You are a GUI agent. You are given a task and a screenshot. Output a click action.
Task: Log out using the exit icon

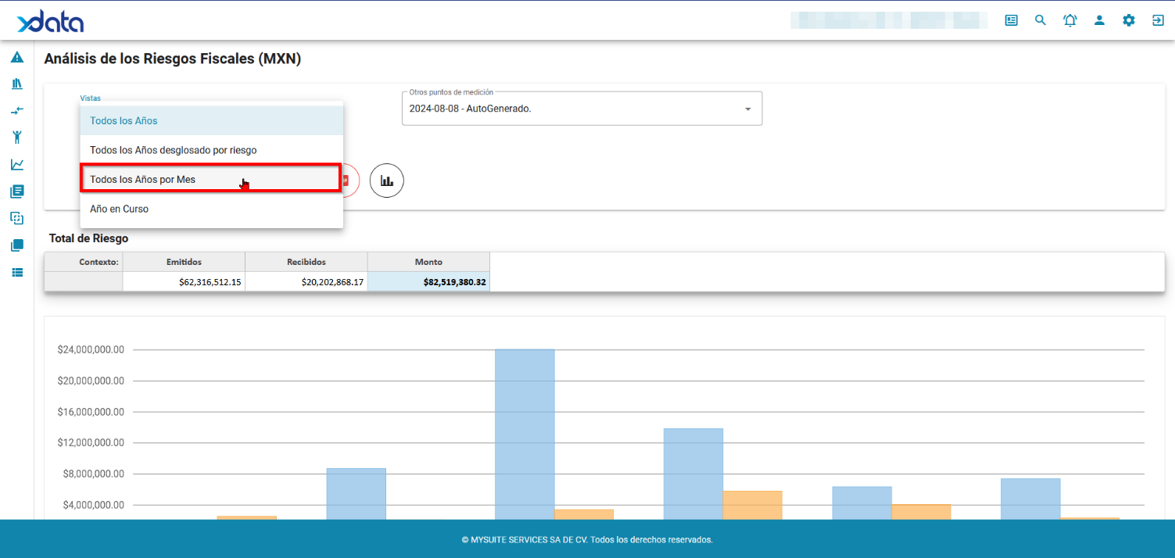(1158, 20)
